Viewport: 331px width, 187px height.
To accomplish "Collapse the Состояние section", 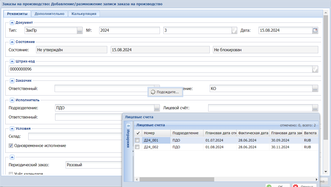I will click(12, 42).
